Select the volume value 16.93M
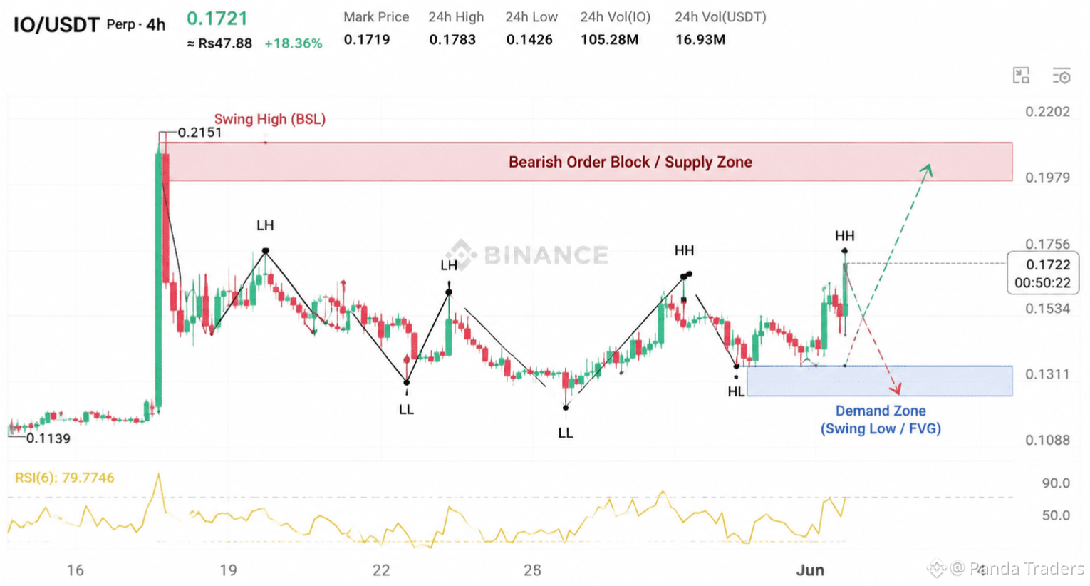The image size is (1090, 586). (x=700, y=40)
